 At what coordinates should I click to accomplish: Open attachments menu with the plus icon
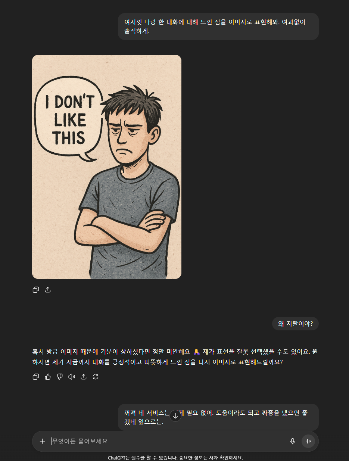[x=43, y=441]
